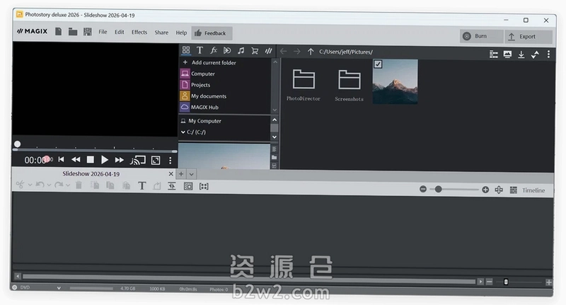Screen dimensions: 566x305
Task: Open the Store cart tab
Action: click(255, 51)
